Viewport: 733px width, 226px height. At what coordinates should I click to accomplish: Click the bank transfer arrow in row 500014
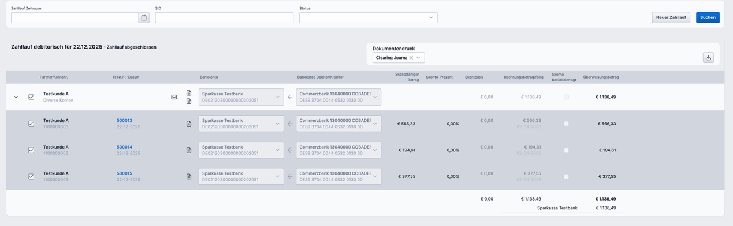(x=290, y=150)
